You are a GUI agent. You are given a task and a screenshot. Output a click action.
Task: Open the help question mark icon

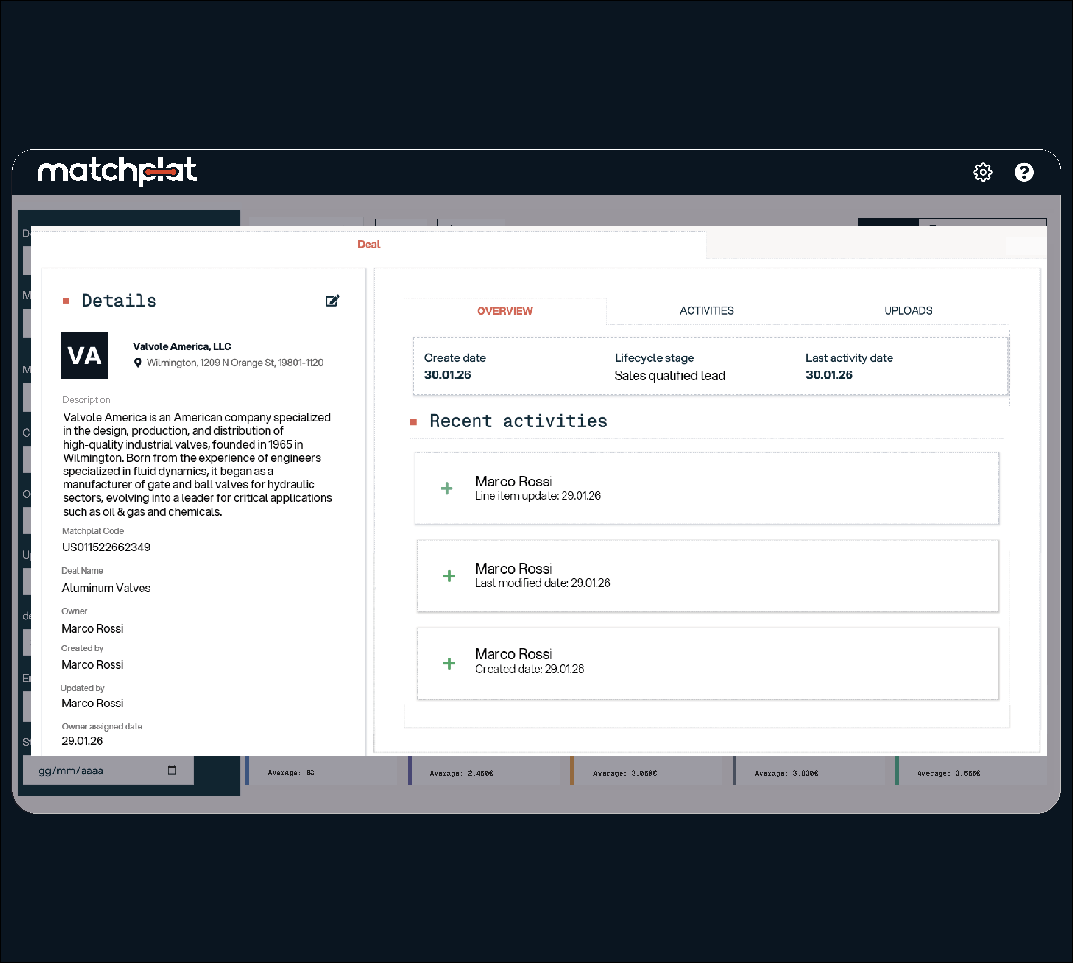pyautogui.click(x=1023, y=172)
